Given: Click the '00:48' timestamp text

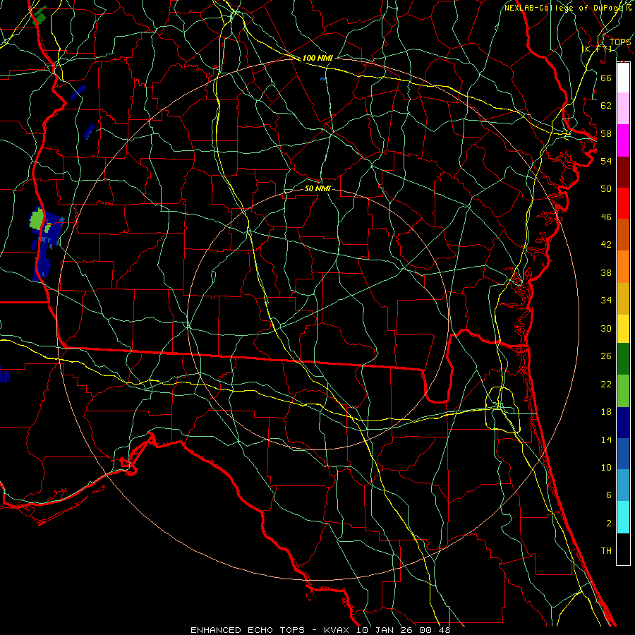Looking at the screenshot, I should coord(436,630).
